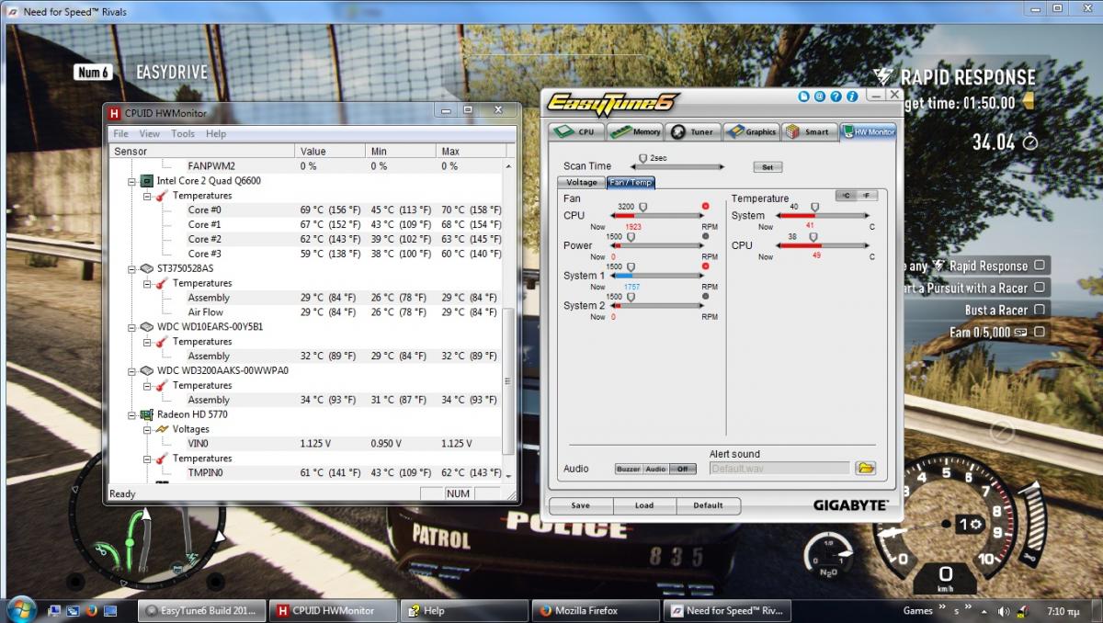The width and height of the screenshot is (1103, 623).
Task: Click the Save button in EasyTune6
Action: (580, 505)
